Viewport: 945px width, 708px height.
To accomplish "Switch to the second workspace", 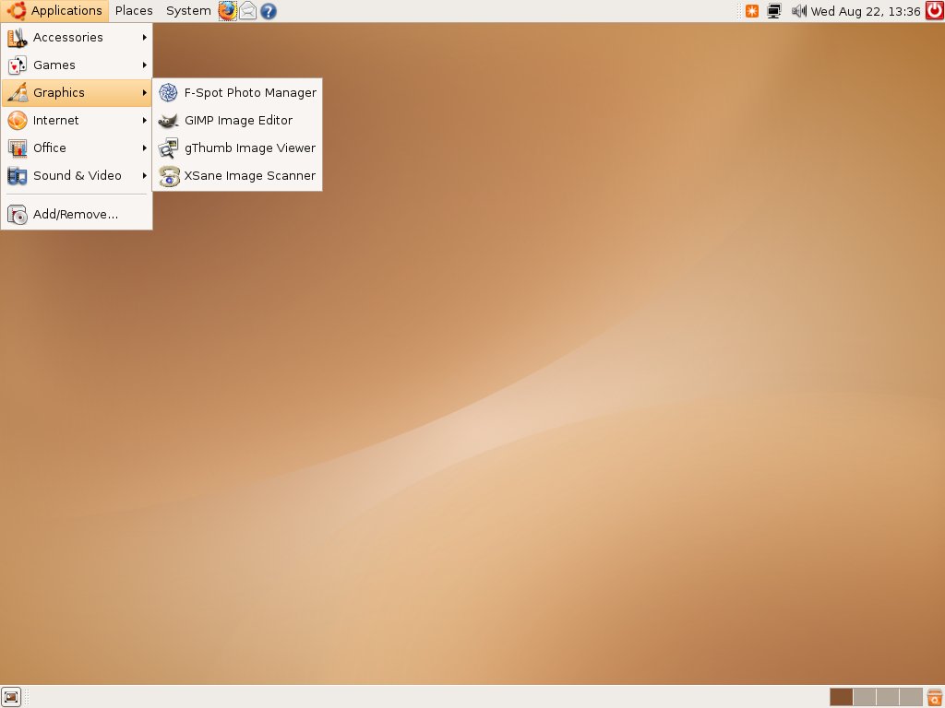I will (864, 697).
